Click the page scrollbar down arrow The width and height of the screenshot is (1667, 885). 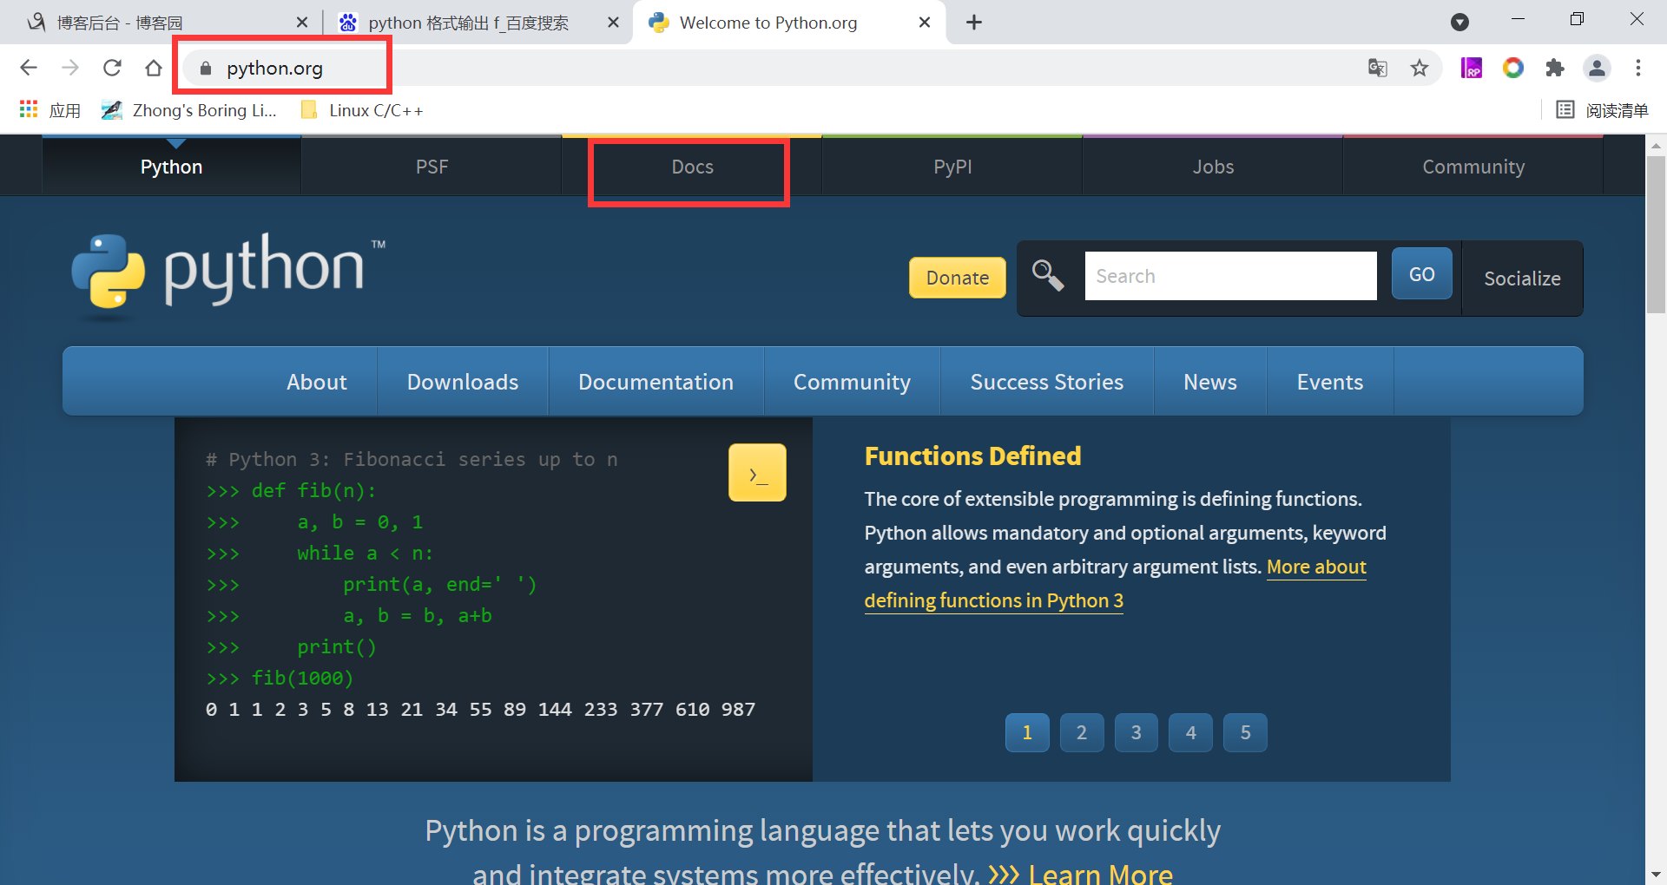(1656, 875)
